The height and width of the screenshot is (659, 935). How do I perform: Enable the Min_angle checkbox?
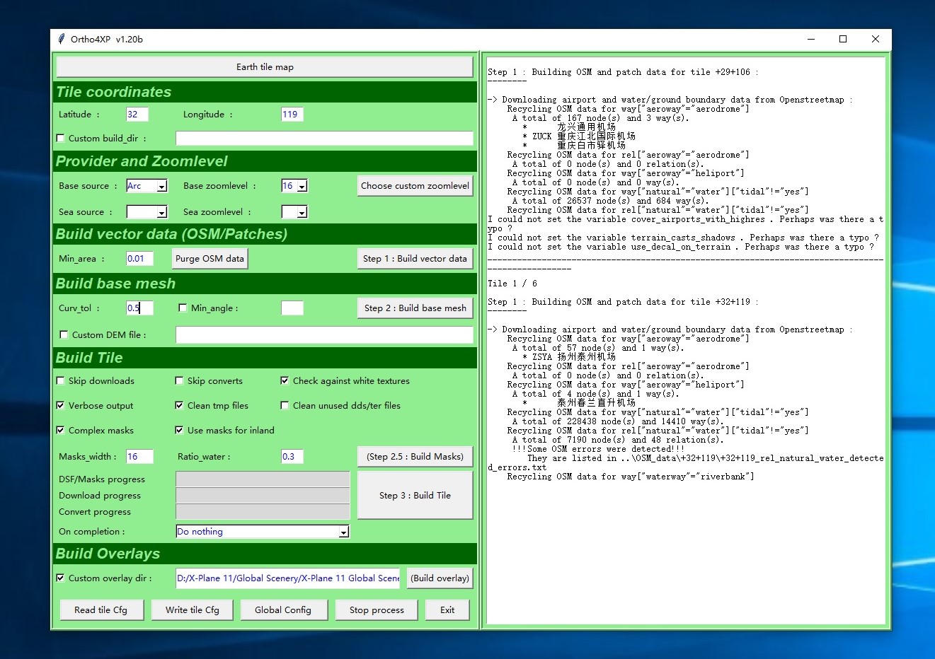coord(183,308)
